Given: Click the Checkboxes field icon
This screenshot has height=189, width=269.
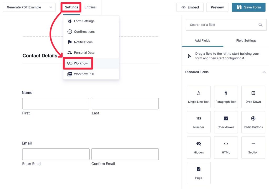Looking at the screenshot, I should [226, 122].
